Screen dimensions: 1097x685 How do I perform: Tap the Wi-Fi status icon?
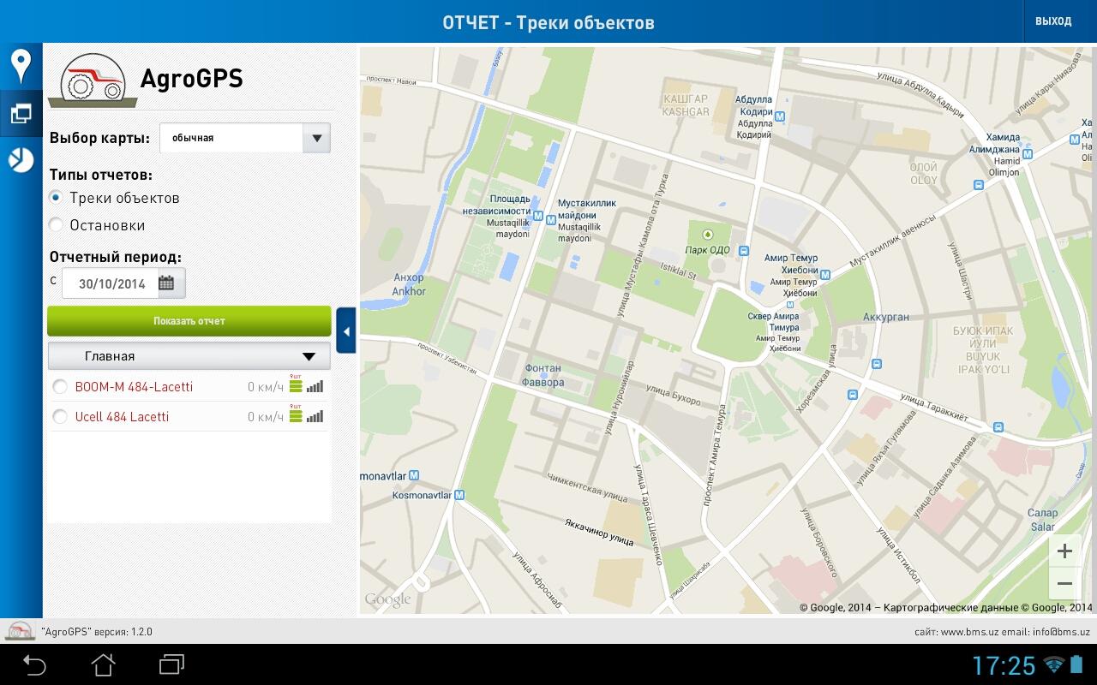[x=1054, y=664]
